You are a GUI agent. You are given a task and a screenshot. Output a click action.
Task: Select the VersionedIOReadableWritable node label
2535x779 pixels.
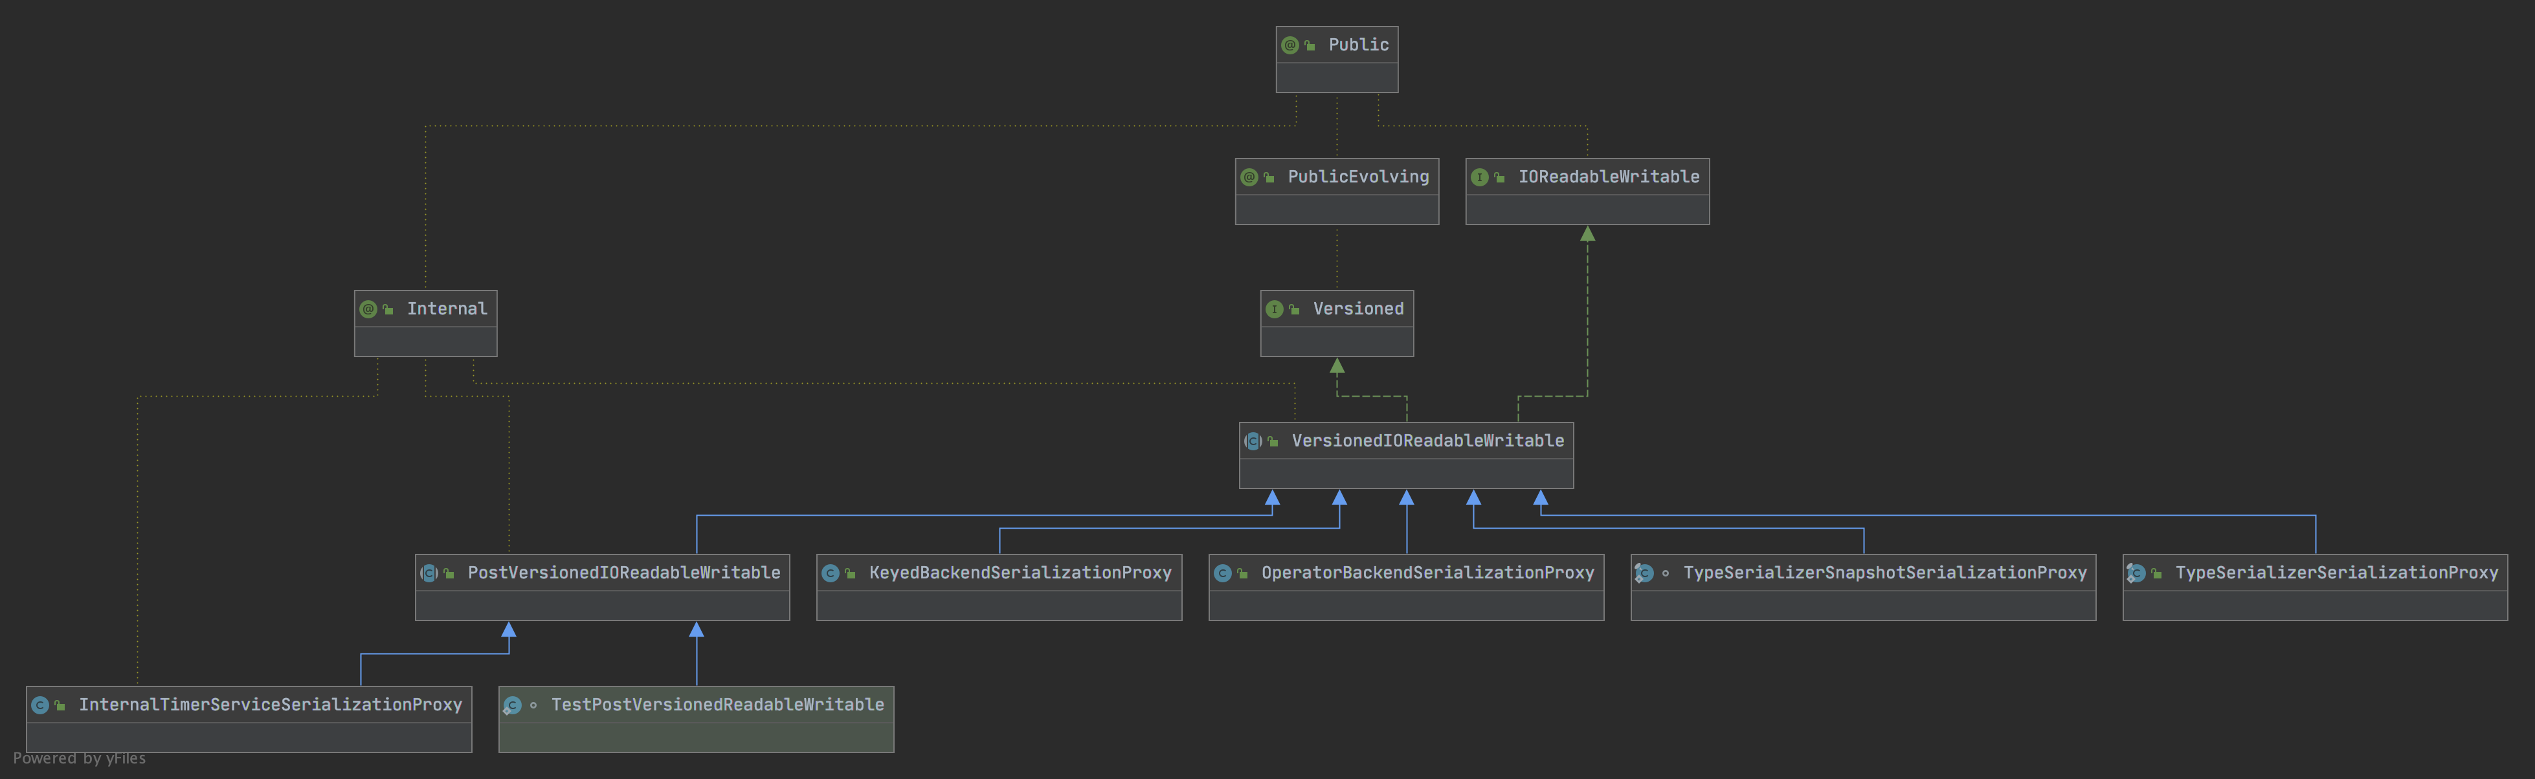coord(1427,441)
